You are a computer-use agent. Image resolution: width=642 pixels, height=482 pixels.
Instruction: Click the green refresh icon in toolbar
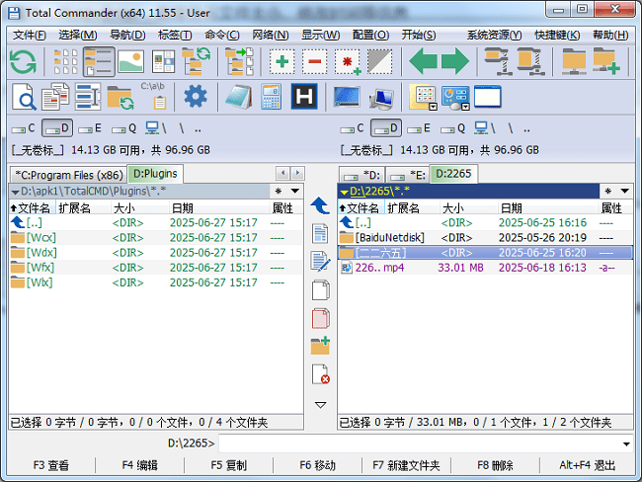(x=23, y=62)
